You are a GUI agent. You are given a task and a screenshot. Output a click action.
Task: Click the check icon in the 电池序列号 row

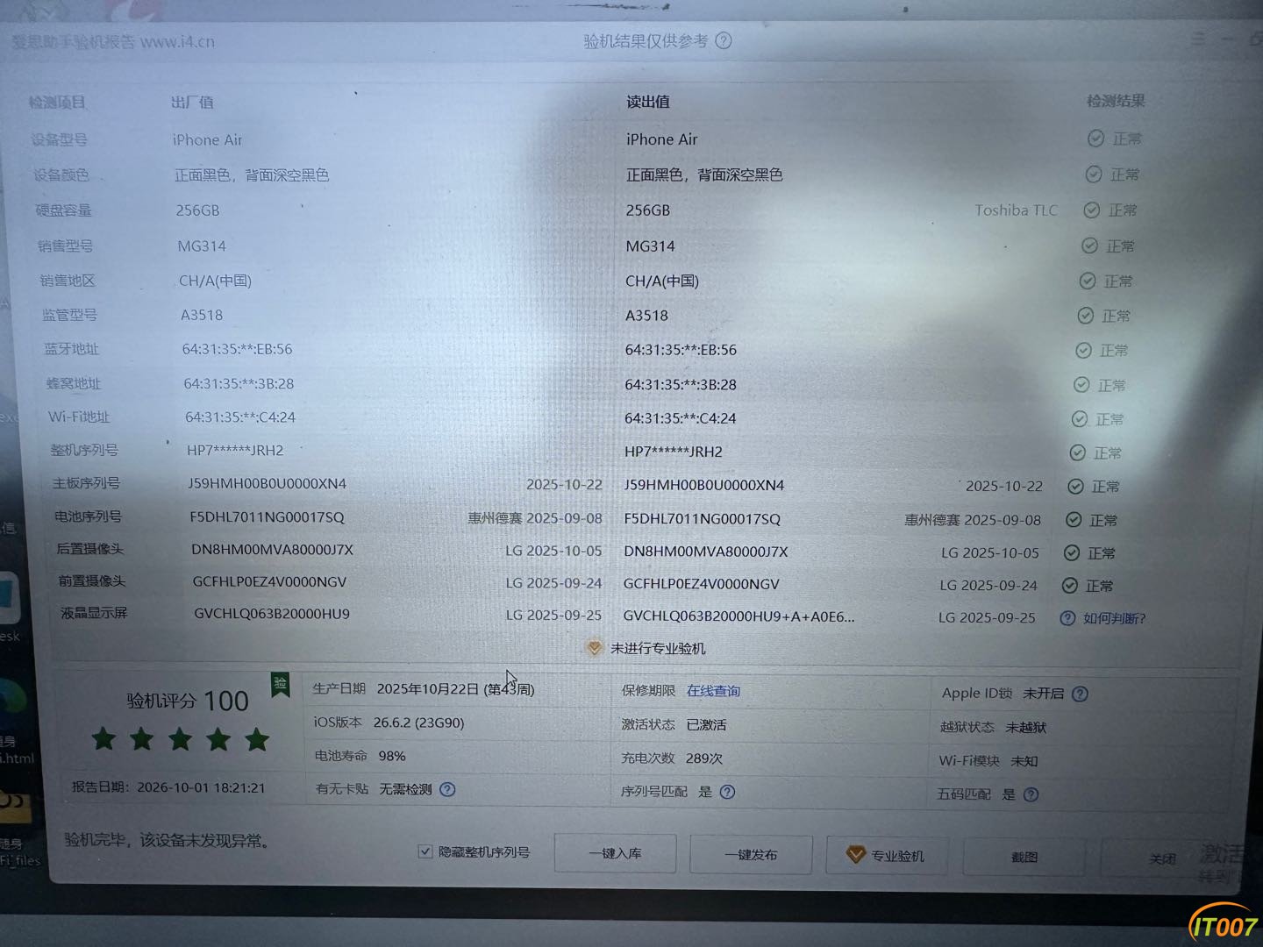(x=1073, y=520)
